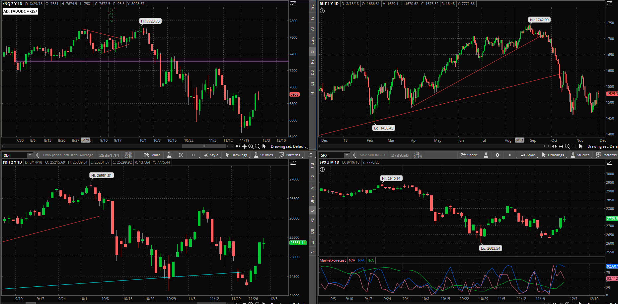Open the Patterns menu on $DJI chart
Viewport: 618px width, 304px height.
click(290, 155)
